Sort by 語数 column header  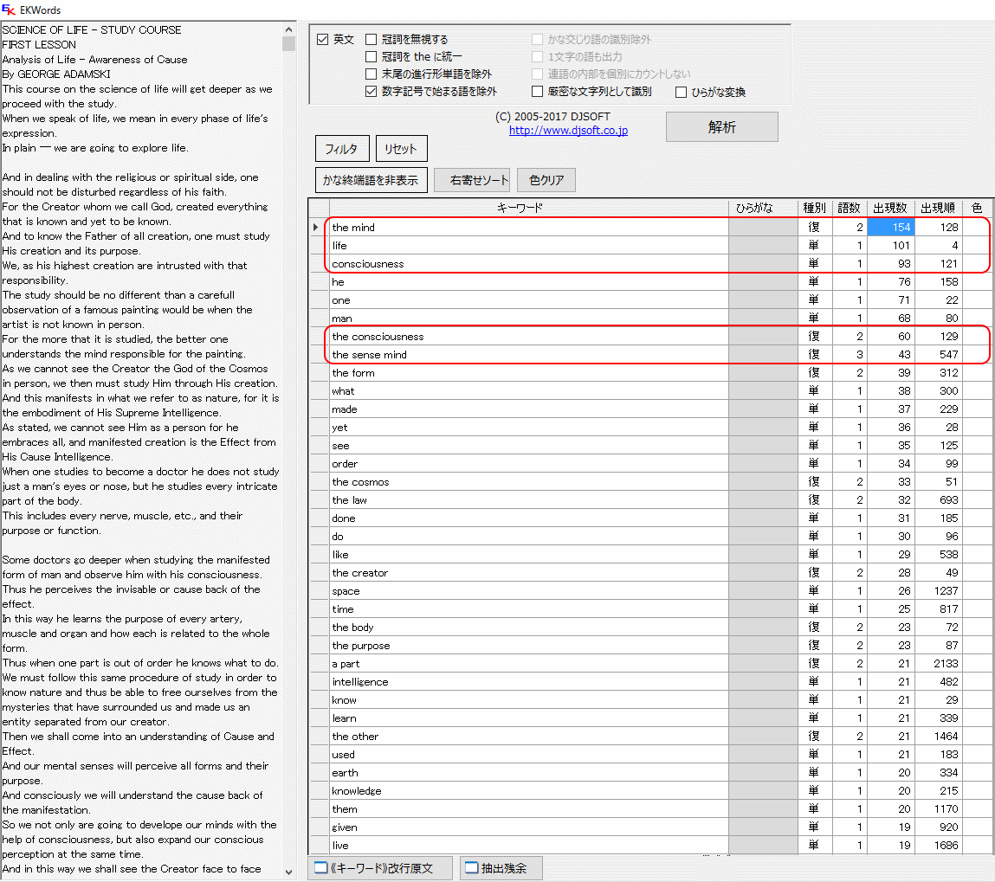coord(849,208)
